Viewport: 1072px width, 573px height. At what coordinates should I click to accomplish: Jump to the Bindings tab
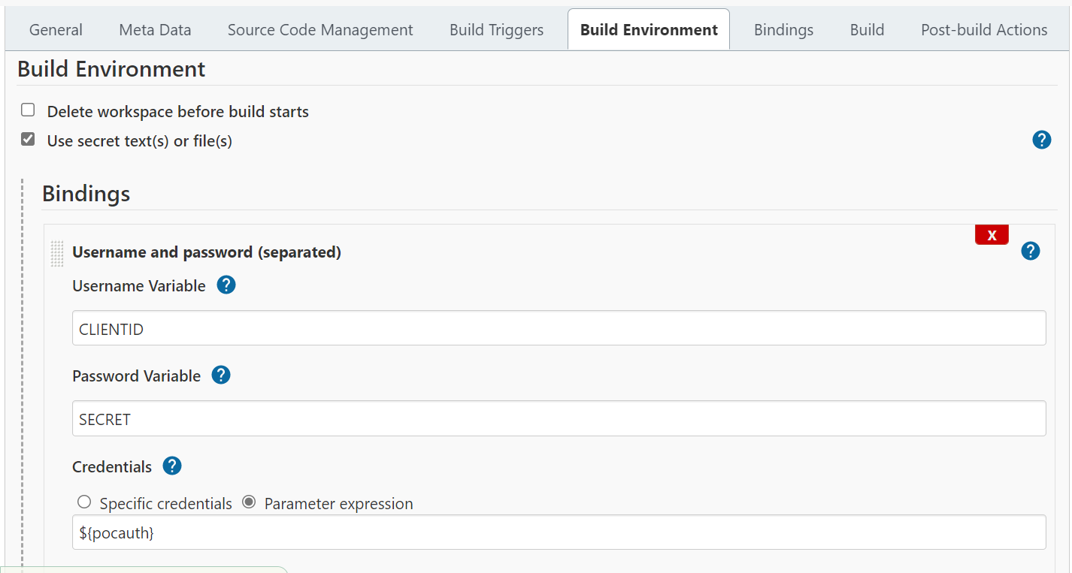point(783,30)
